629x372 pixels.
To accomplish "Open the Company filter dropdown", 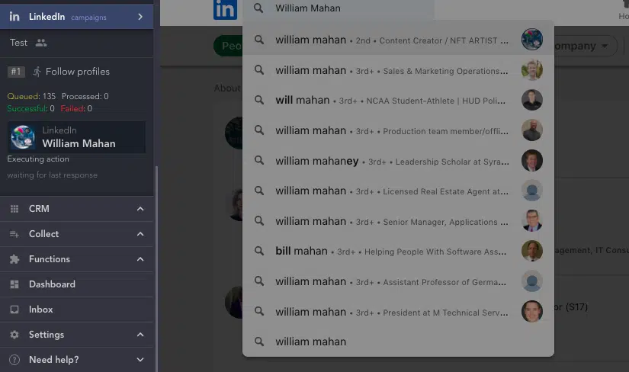I will (x=586, y=46).
